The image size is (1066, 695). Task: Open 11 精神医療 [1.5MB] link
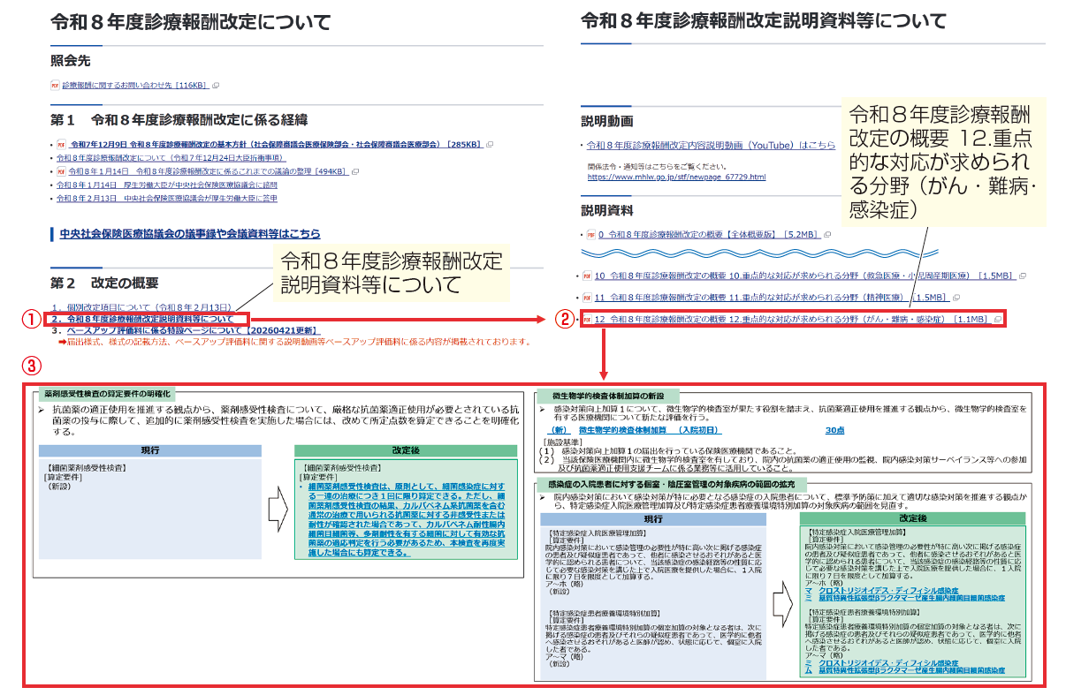[x=771, y=298]
